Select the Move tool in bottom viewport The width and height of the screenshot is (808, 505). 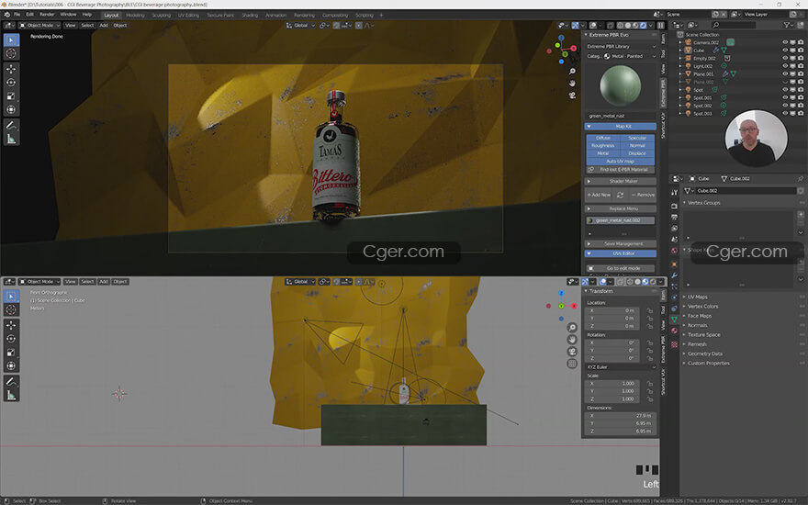pos(11,325)
